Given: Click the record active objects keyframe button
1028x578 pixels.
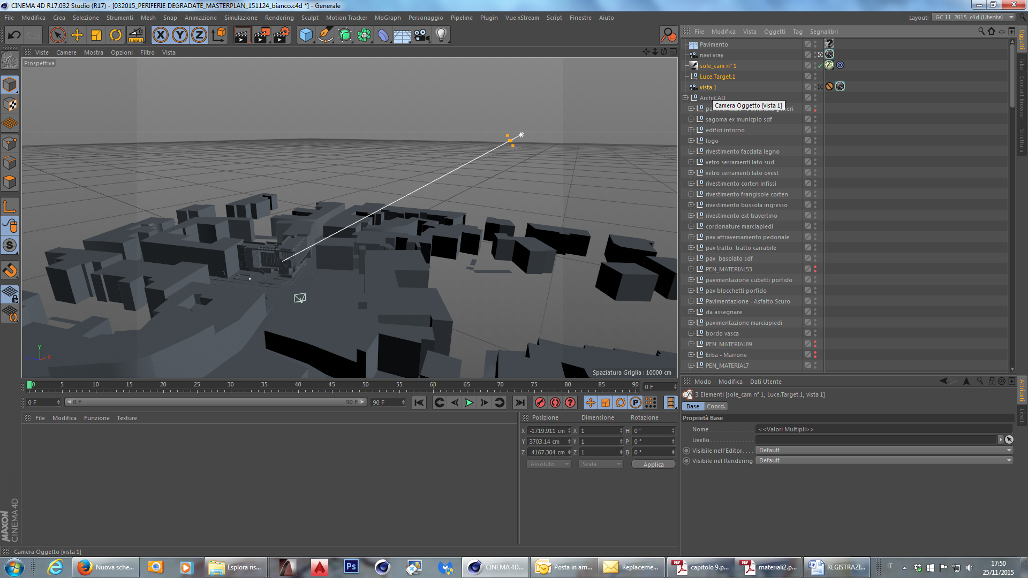Looking at the screenshot, I should coord(540,402).
